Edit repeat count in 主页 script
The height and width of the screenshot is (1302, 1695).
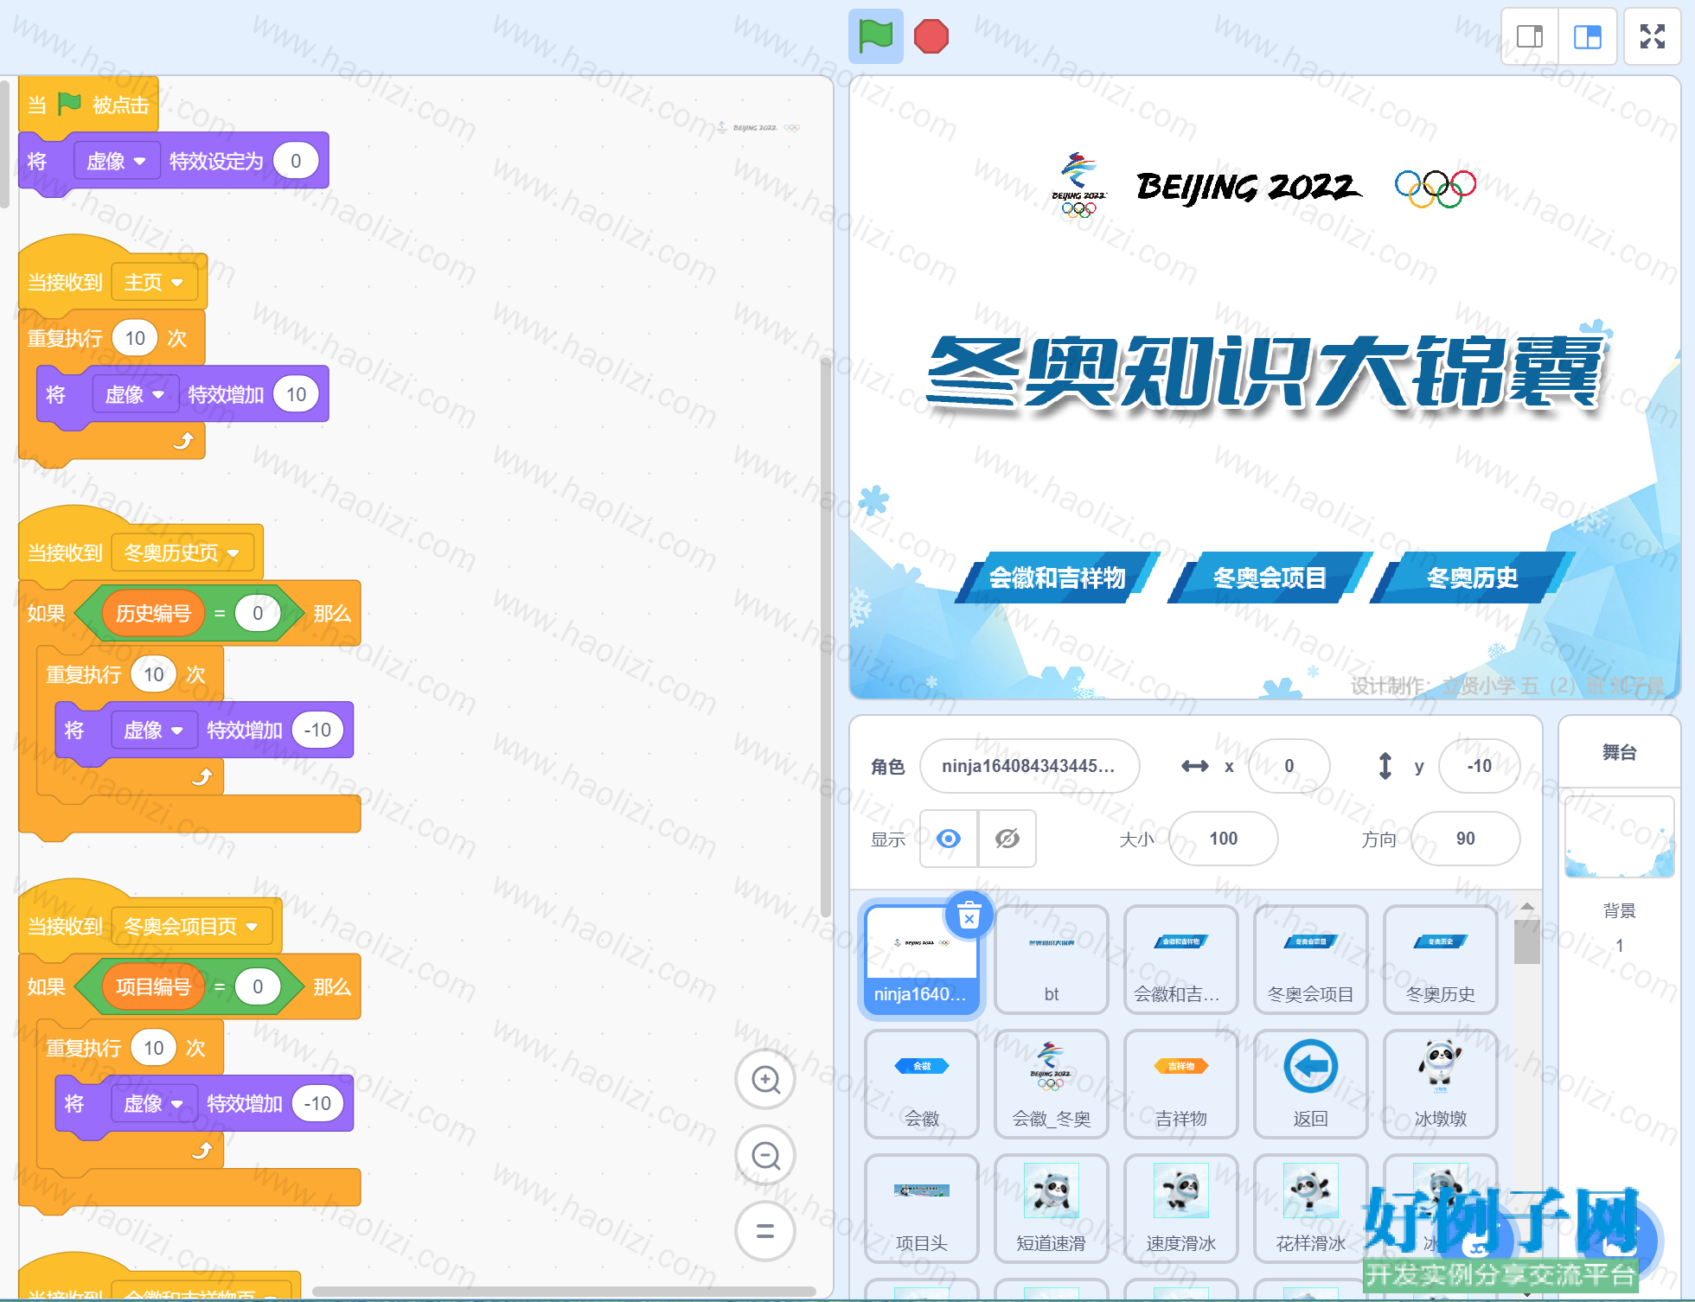[x=135, y=338]
